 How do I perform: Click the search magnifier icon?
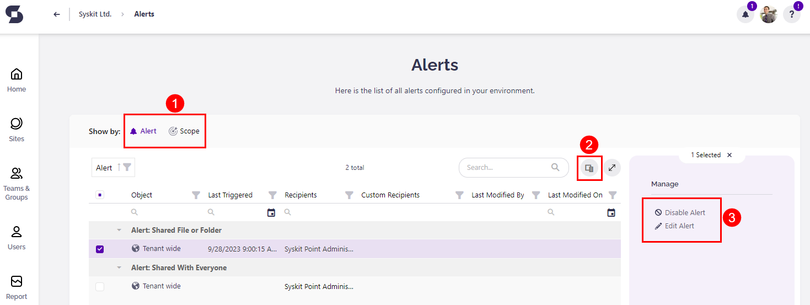point(555,167)
